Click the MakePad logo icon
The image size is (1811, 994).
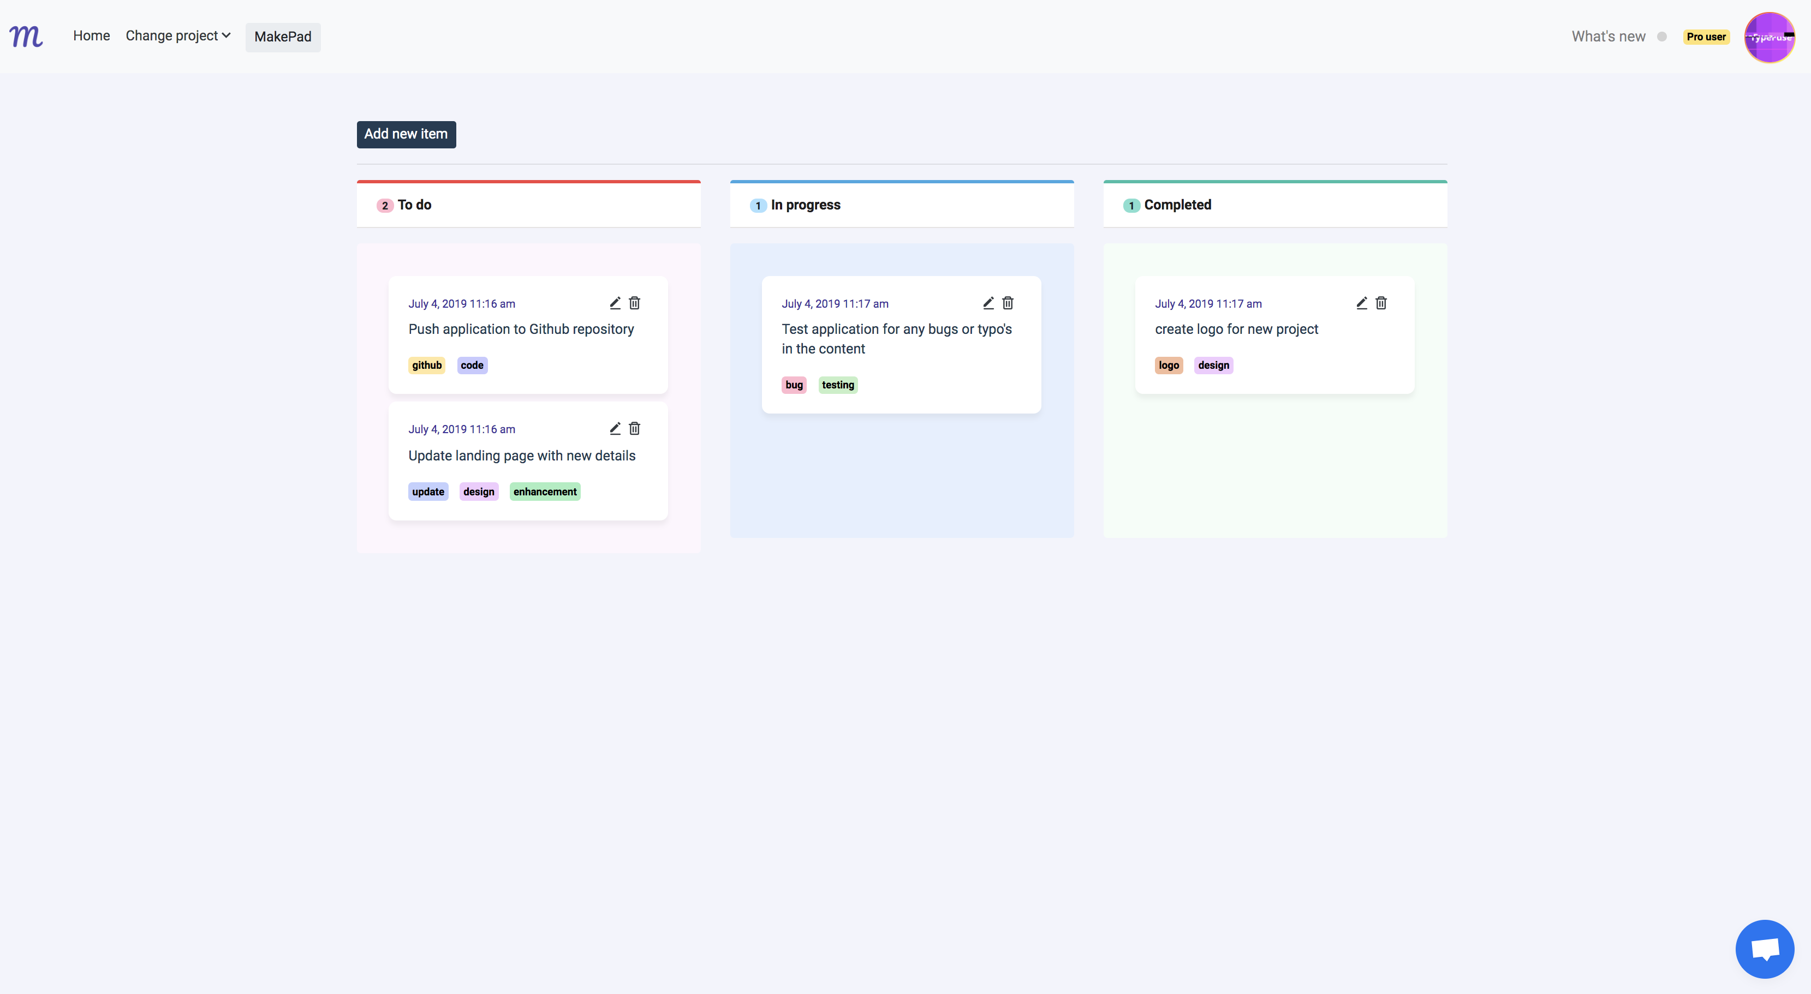pos(26,36)
